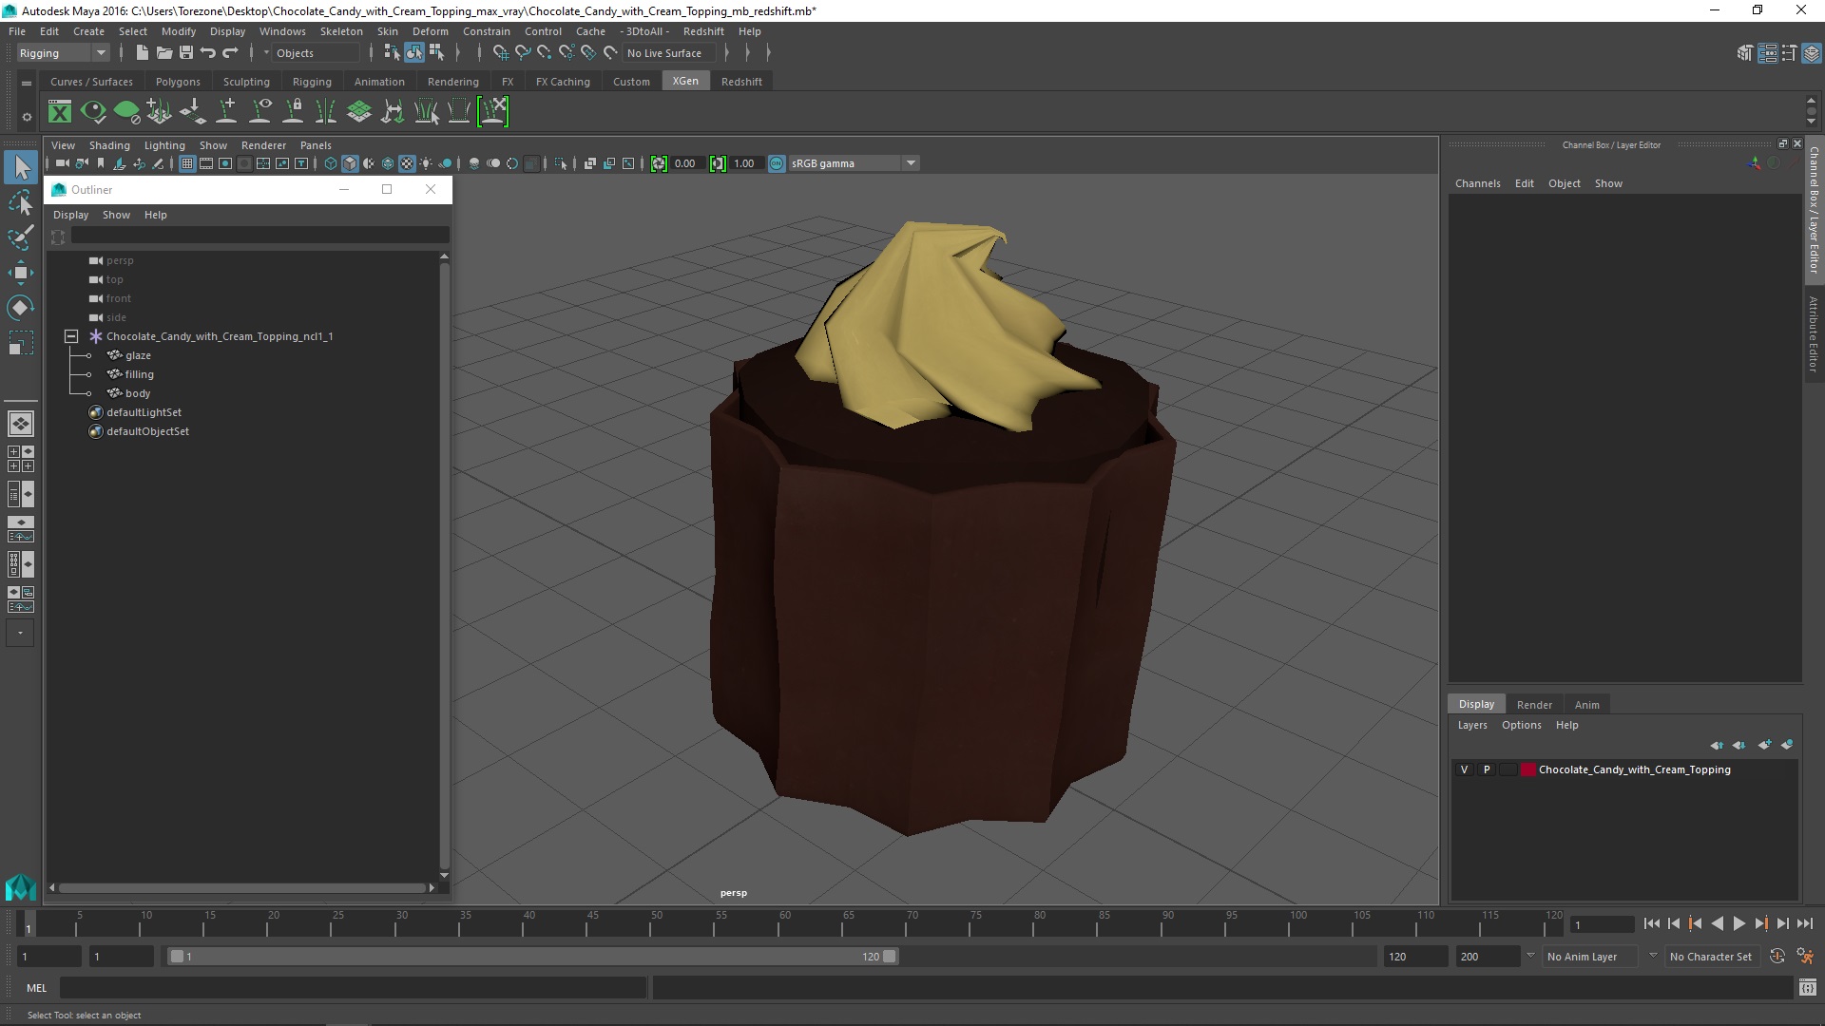Switch to four-view layout icon

coord(21,459)
